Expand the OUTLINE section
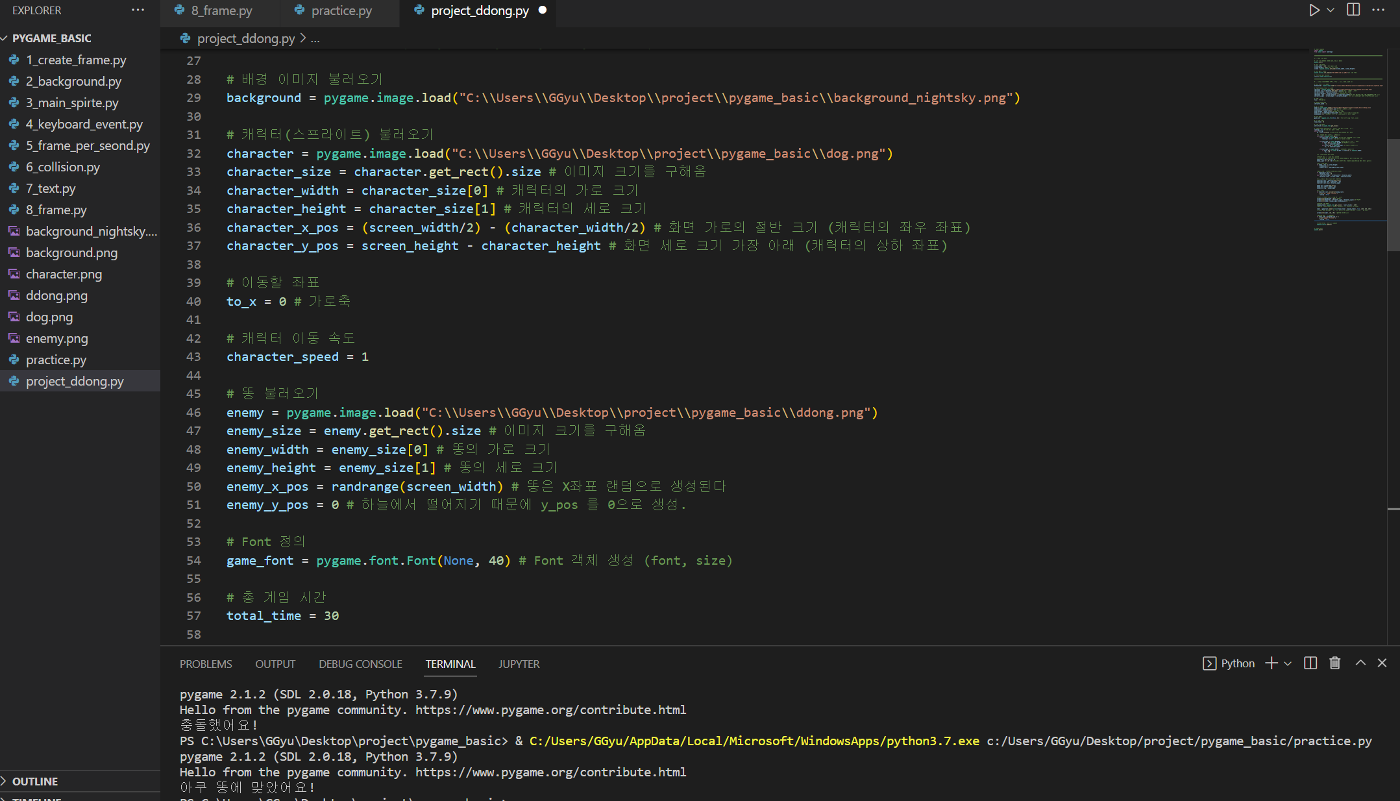 [35, 782]
